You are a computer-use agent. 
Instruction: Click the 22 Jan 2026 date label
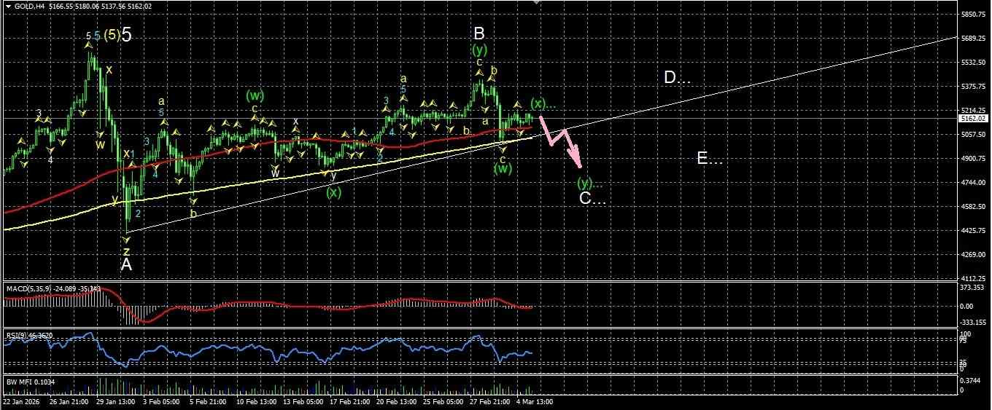pos(22,401)
